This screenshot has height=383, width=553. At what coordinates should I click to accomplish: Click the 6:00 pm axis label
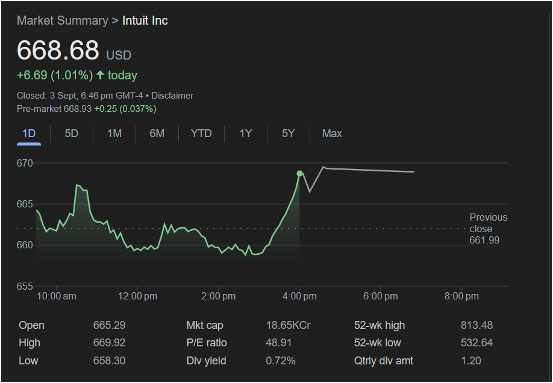(381, 296)
